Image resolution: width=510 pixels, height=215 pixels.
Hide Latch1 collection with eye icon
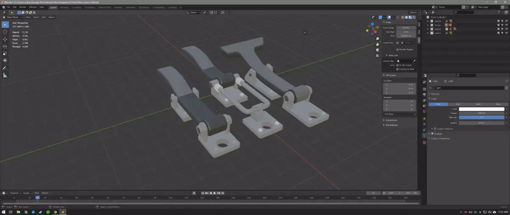506,33
